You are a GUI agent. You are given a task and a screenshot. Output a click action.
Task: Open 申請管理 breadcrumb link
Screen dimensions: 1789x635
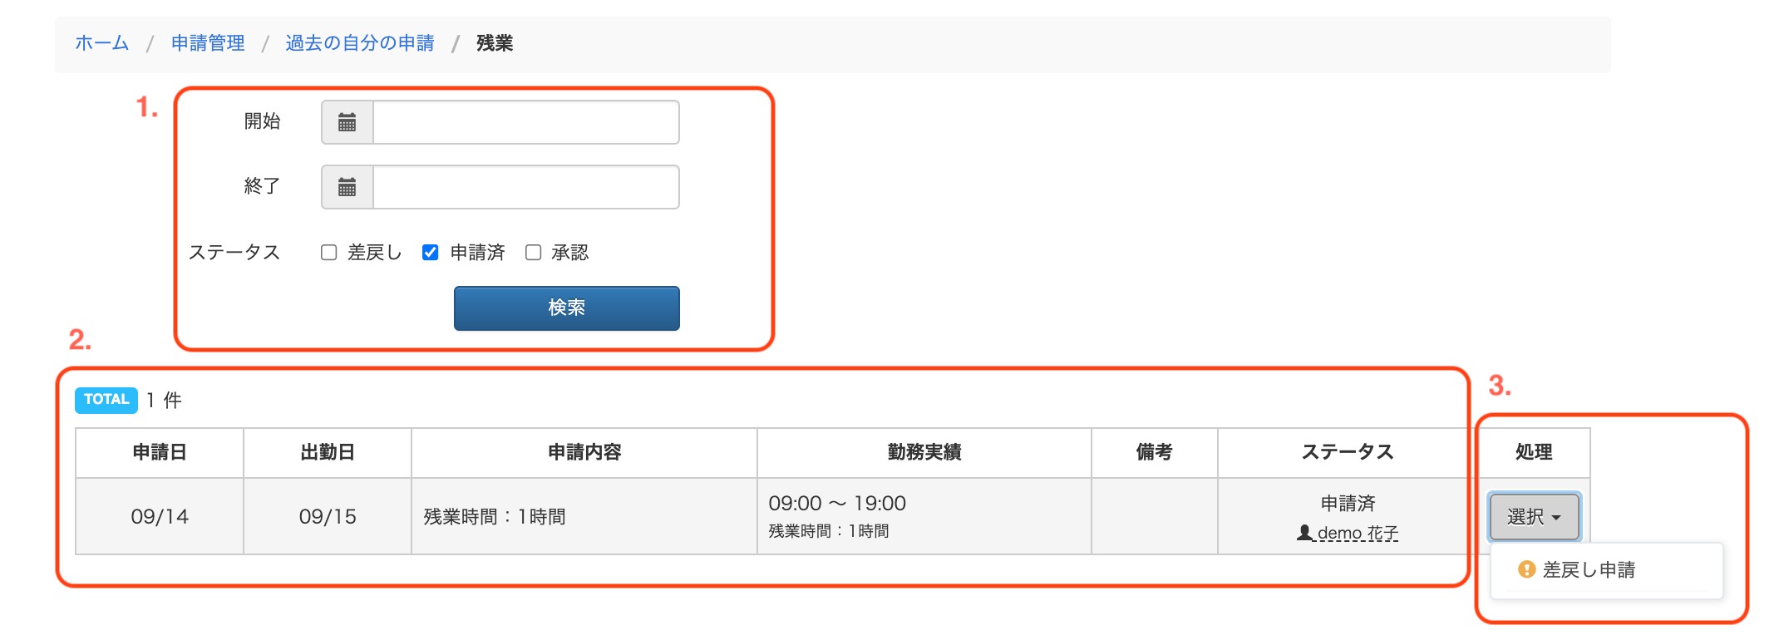pyautogui.click(x=208, y=43)
